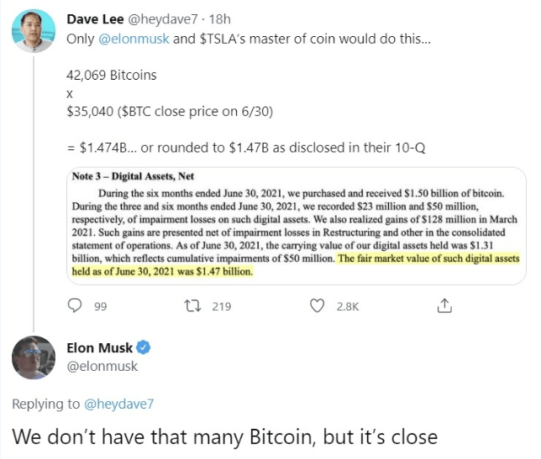Open Elon's reply text about Bitcoin
Screen dimensions: 541x459
point(224,437)
